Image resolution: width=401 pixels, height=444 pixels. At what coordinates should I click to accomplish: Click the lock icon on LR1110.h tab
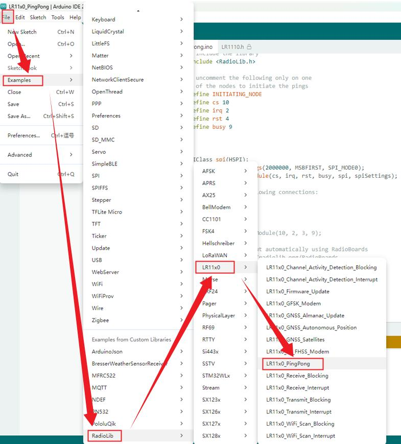point(249,46)
